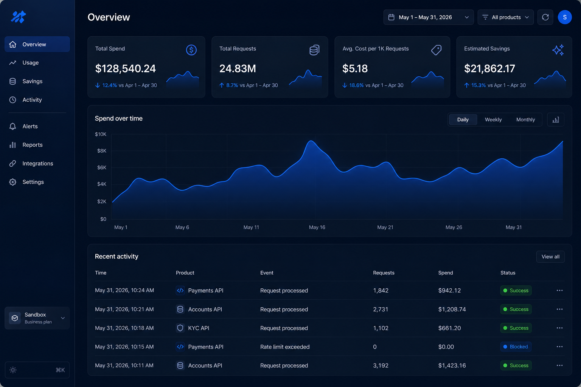
Task: Open Alerts from the sidebar
Action: click(37, 126)
